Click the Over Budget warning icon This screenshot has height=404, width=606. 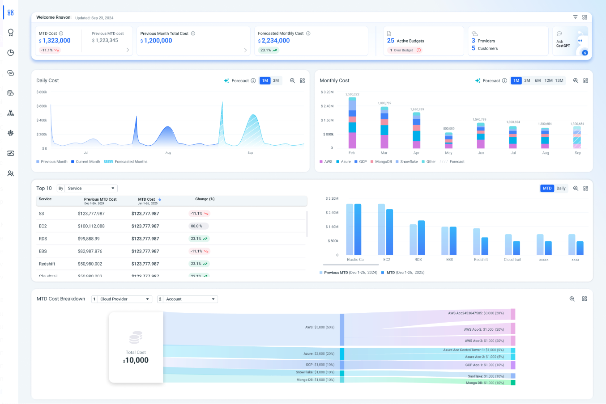tap(419, 50)
